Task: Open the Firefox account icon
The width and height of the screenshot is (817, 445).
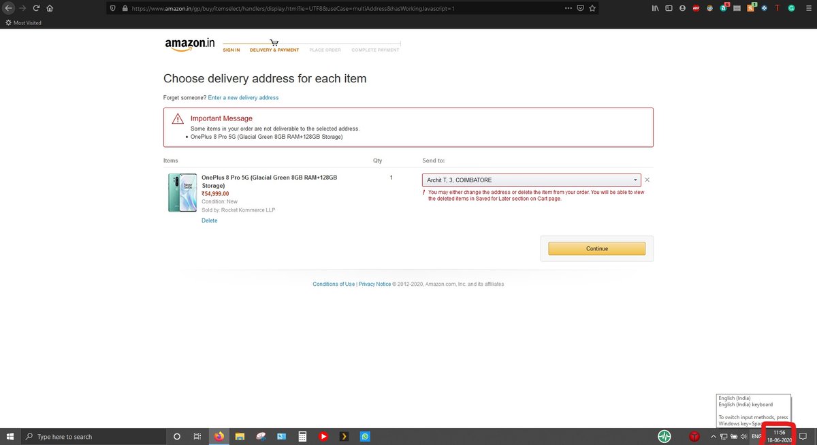Action: (x=682, y=7)
